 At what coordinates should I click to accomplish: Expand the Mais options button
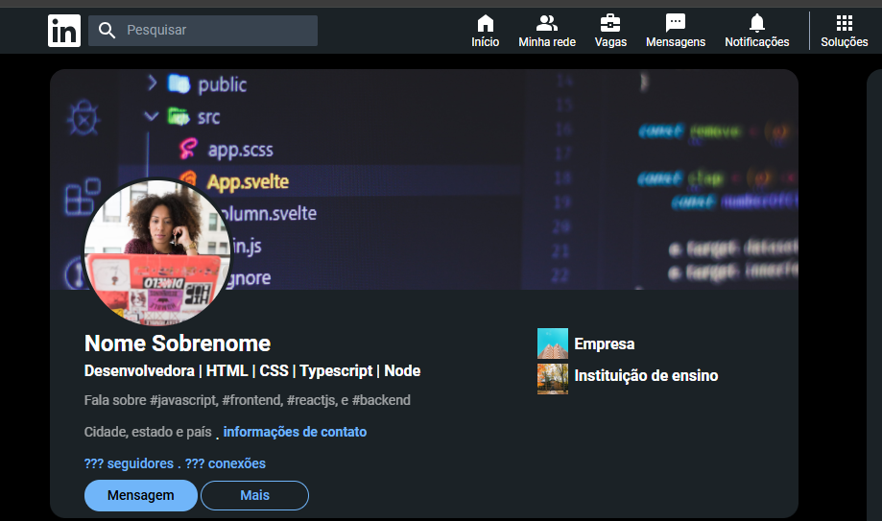coord(254,495)
